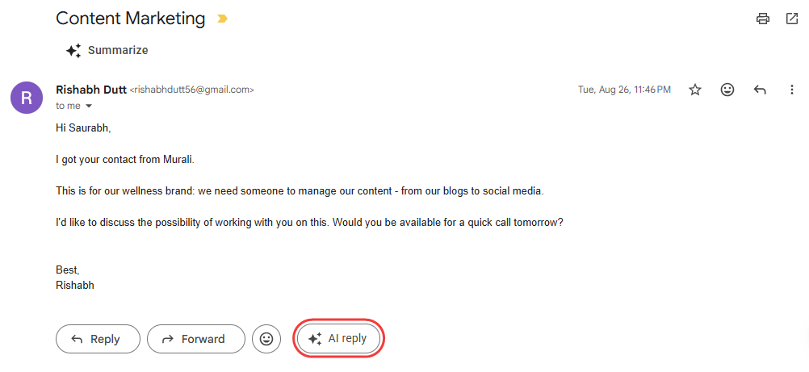Star this email message
Viewport: 809px width, 372px height.
point(695,90)
